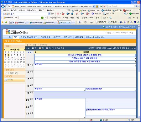Click the Add to Favorites star-plus icon
The height and width of the screenshot is (122, 141).
[6, 22]
